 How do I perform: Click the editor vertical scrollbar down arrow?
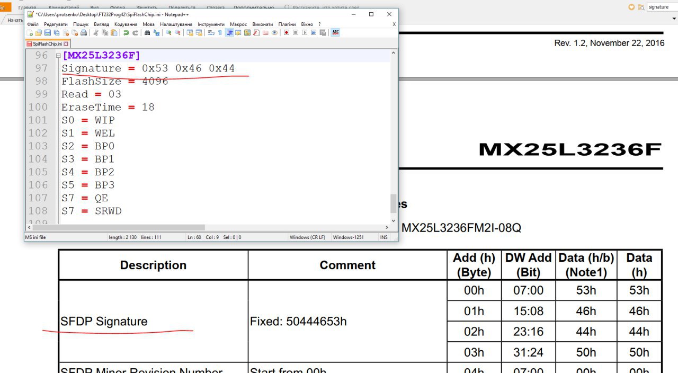[393, 220]
